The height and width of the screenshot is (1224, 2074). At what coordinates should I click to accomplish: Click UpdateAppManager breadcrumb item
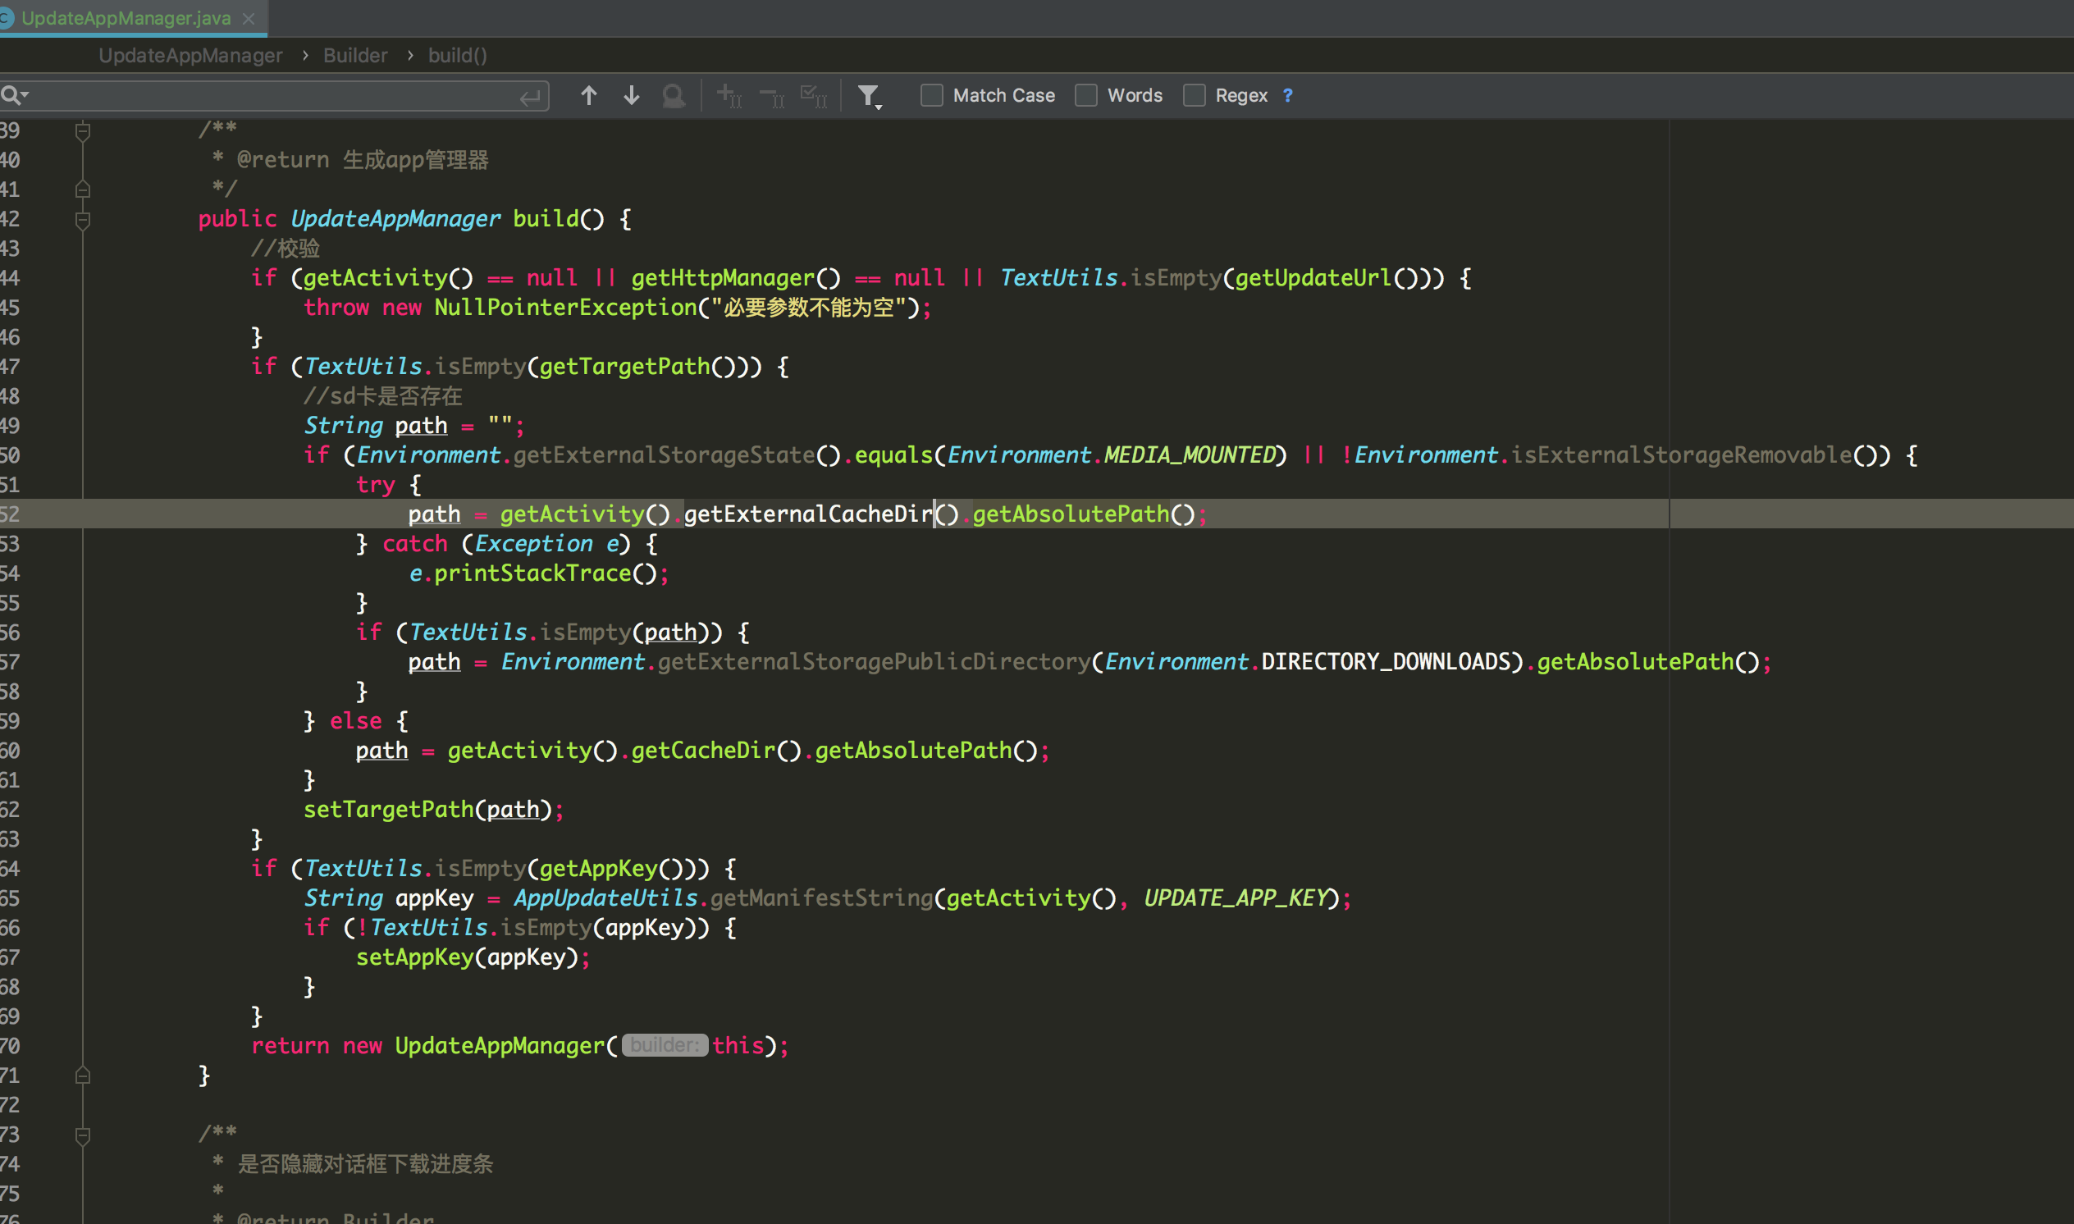pos(190,55)
